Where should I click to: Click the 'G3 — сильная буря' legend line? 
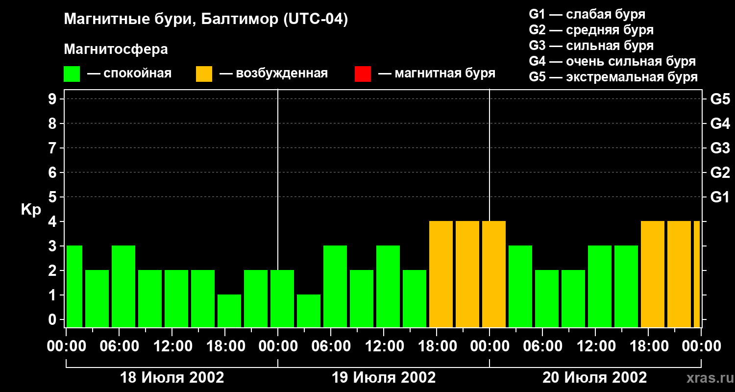591,46
